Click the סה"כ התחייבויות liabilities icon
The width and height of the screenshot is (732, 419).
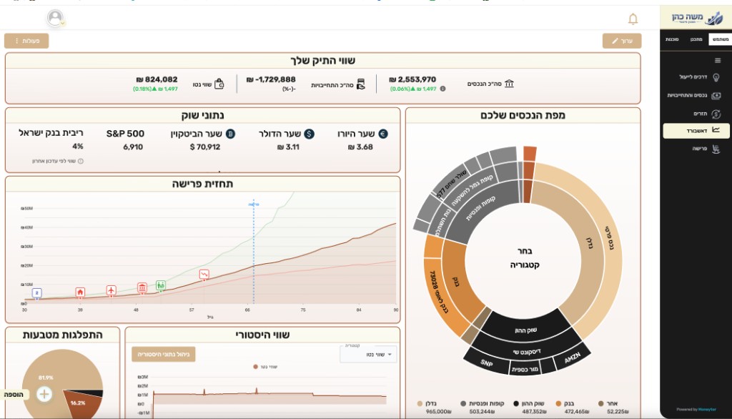[360, 84]
